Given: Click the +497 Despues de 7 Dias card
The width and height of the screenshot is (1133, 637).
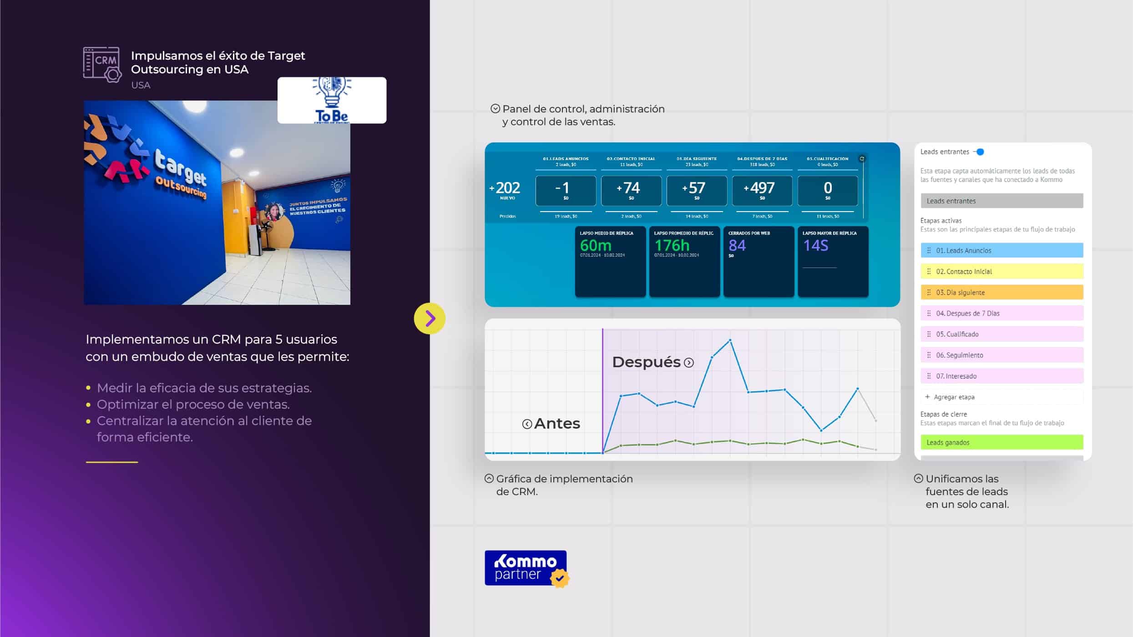Looking at the screenshot, I should click(762, 191).
